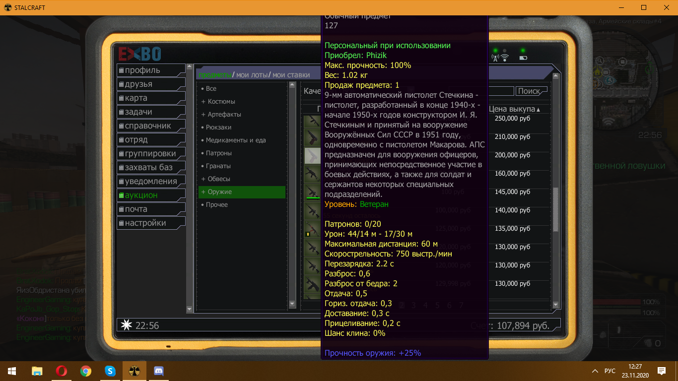Open Opera browser from the taskbar
The height and width of the screenshot is (381, 678).
[62, 371]
